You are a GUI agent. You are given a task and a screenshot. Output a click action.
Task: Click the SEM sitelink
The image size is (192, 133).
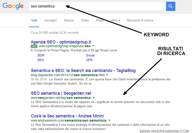point(41,55)
